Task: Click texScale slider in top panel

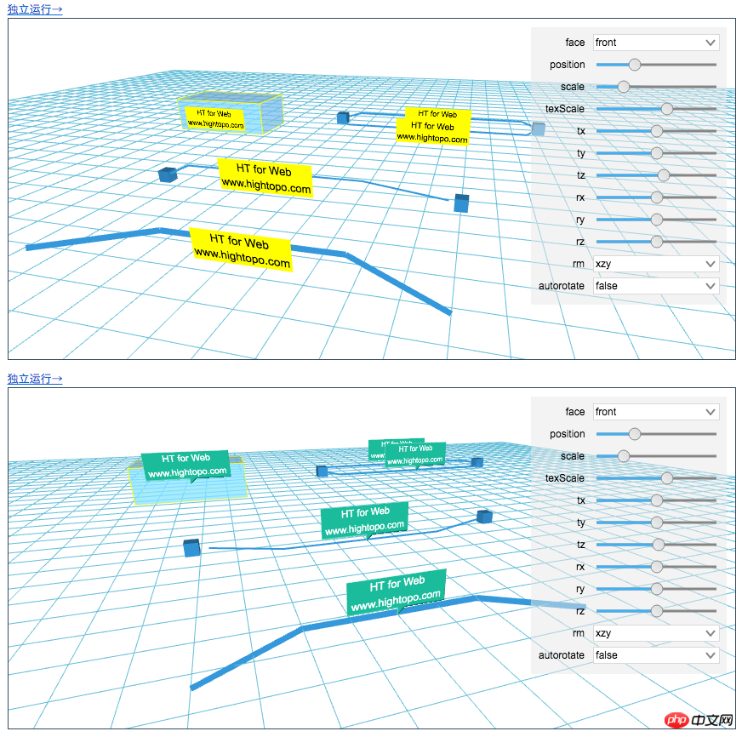Action: pyautogui.click(x=656, y=109)
